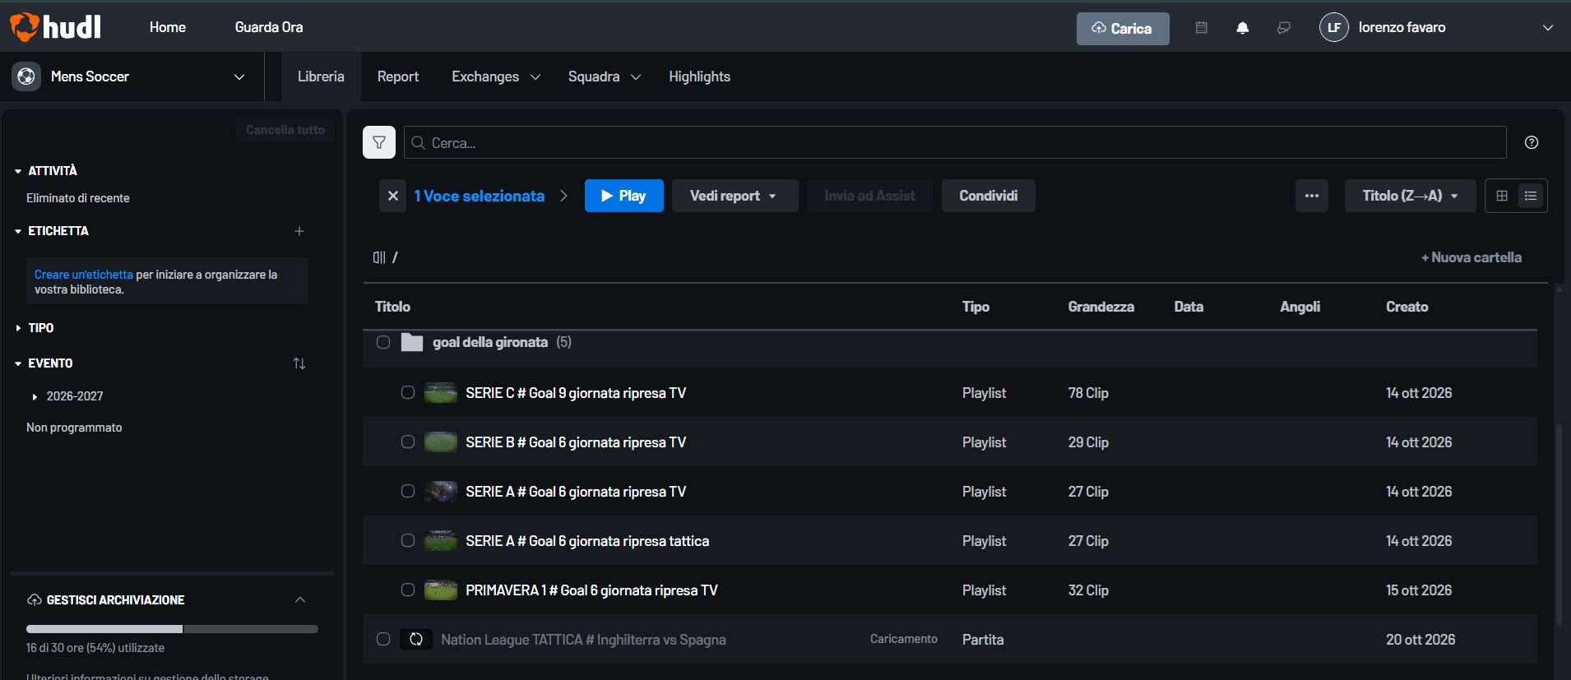This screenshot has height=680, width=1571.
Task: Open the help question mark icon
Action: (1532, 142)
